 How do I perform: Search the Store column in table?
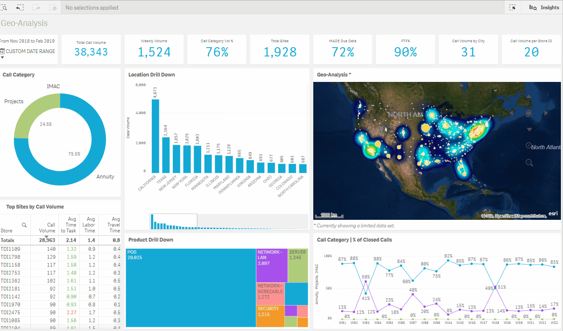coord(24,225)
